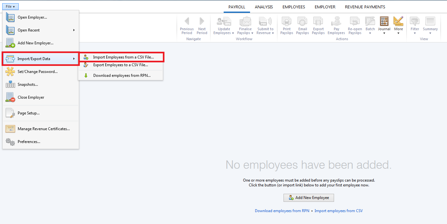Choose Download employees from RPN... submenu item
The height and width of the screenshot is (224, 447).
click(x=121, y=76)
